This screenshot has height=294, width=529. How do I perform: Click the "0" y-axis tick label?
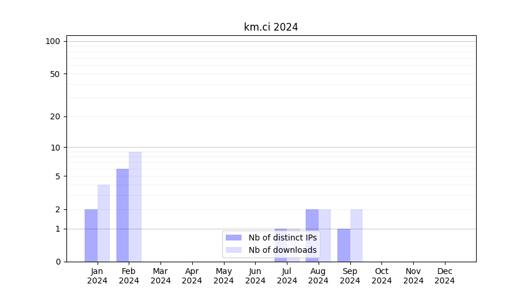[x=58, y=262]
